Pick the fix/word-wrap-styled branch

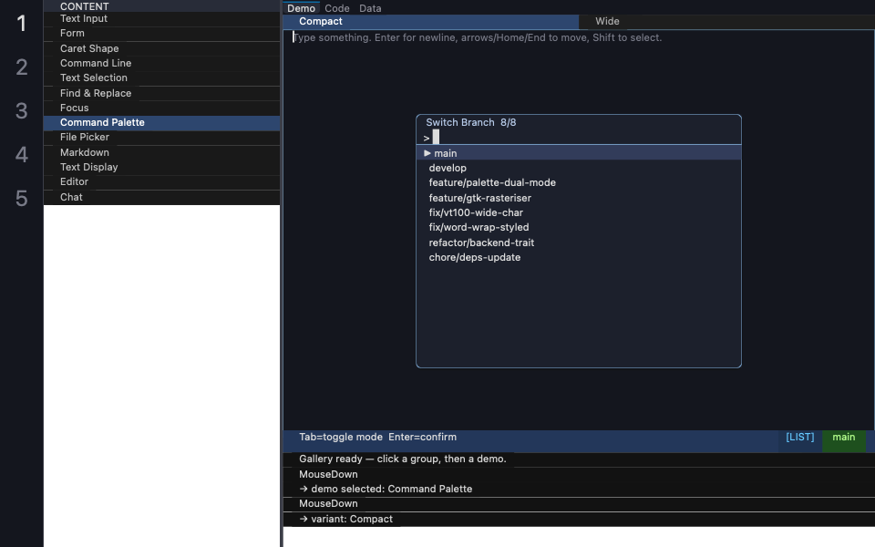[579, 227]
